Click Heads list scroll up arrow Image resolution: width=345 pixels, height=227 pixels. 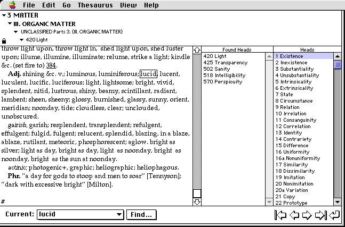(338, 56)
